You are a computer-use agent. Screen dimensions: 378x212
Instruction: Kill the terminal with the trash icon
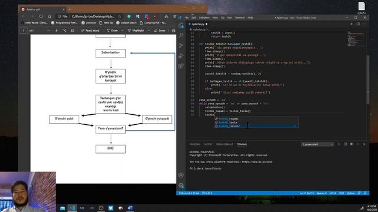click(x=351, y=144)
